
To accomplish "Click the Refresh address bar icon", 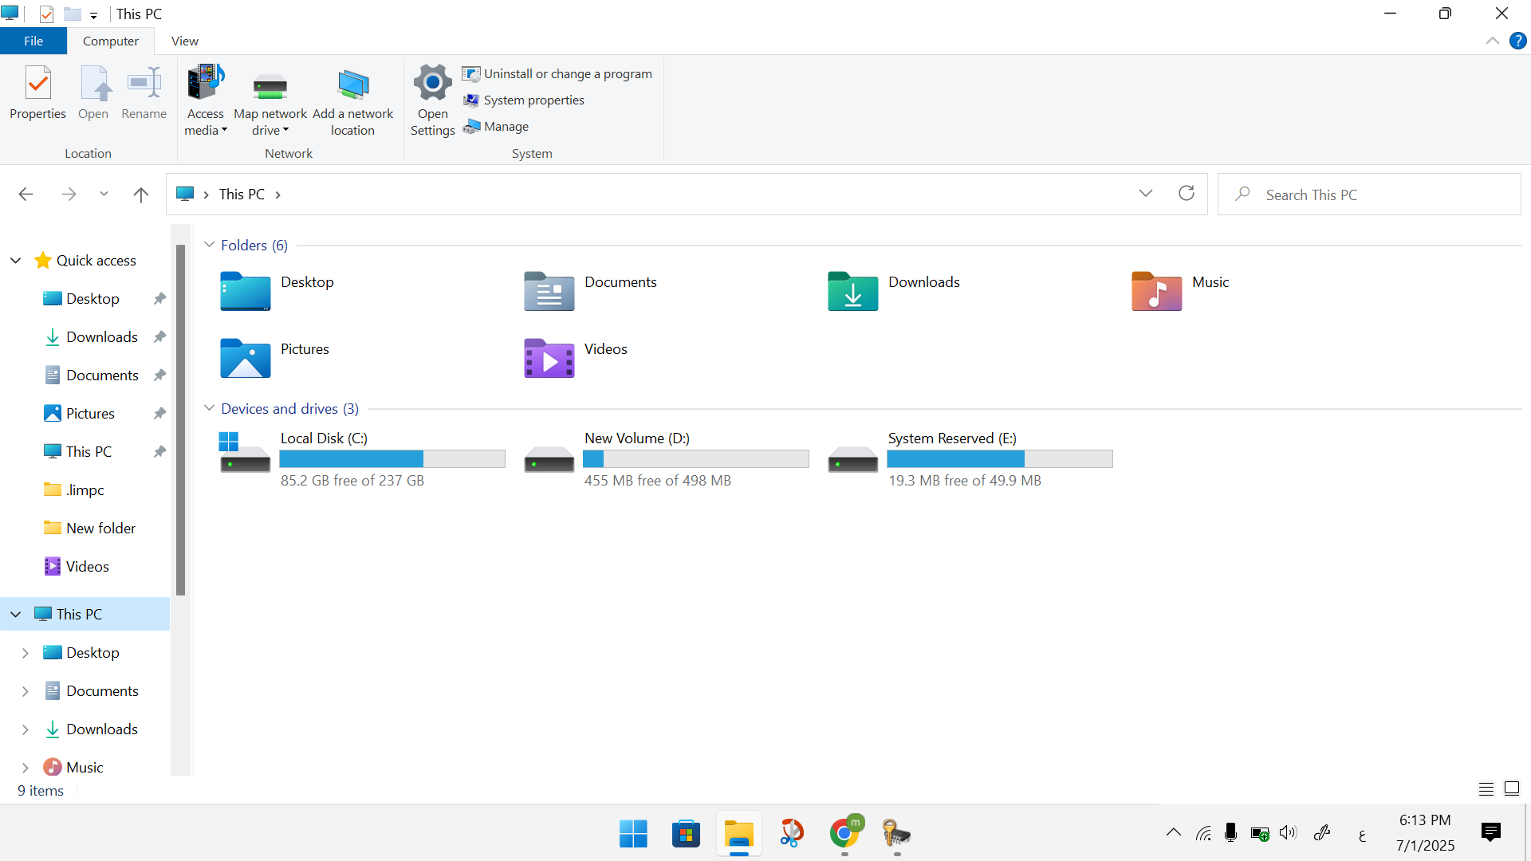I will tap(1187, 194).
